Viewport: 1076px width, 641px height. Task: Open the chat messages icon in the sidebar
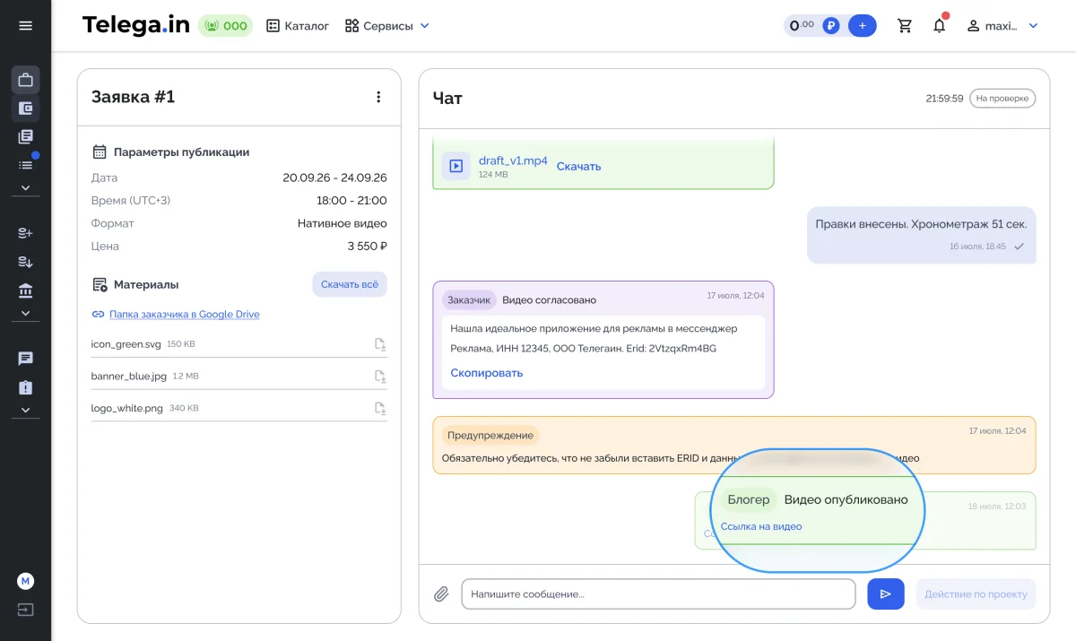tap(25, 359)
